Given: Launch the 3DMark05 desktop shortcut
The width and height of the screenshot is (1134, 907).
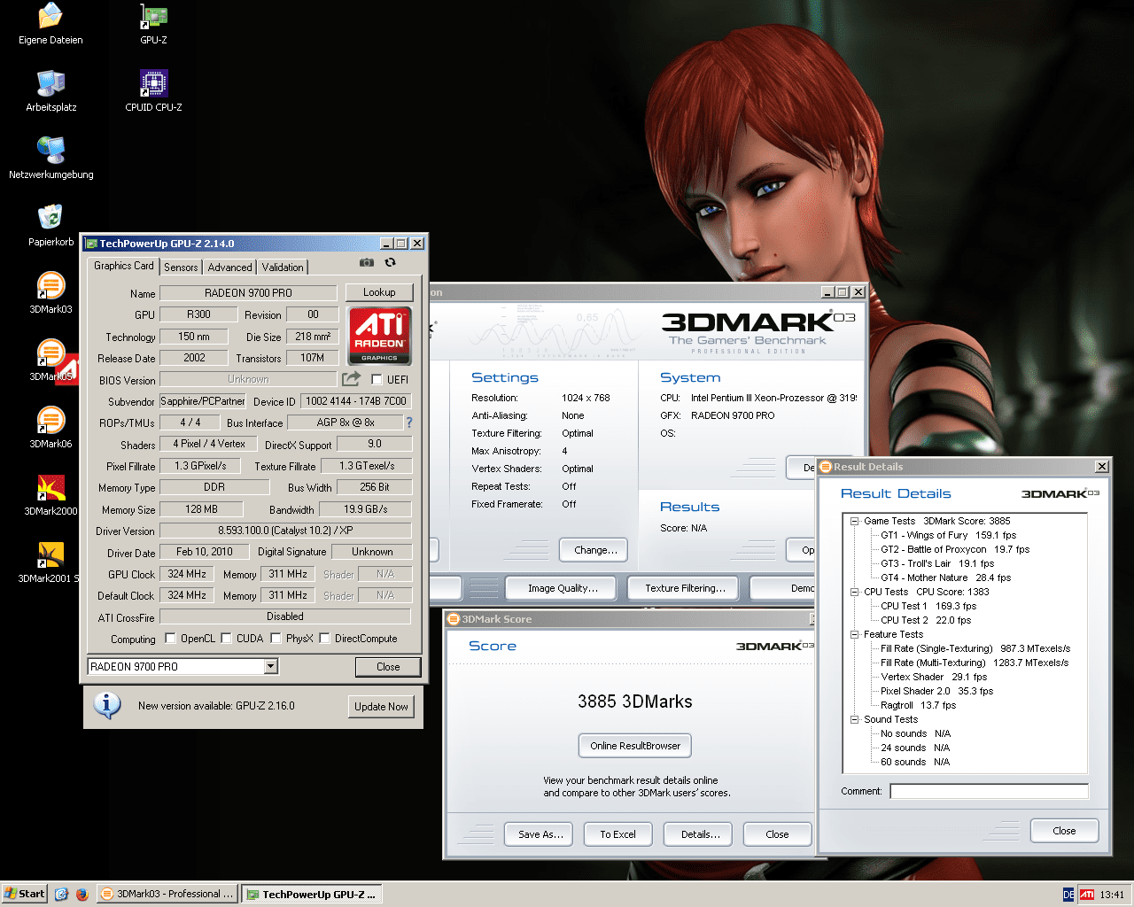Looking at the screenshot, I should pyautogui.click(x=50, y=360).
